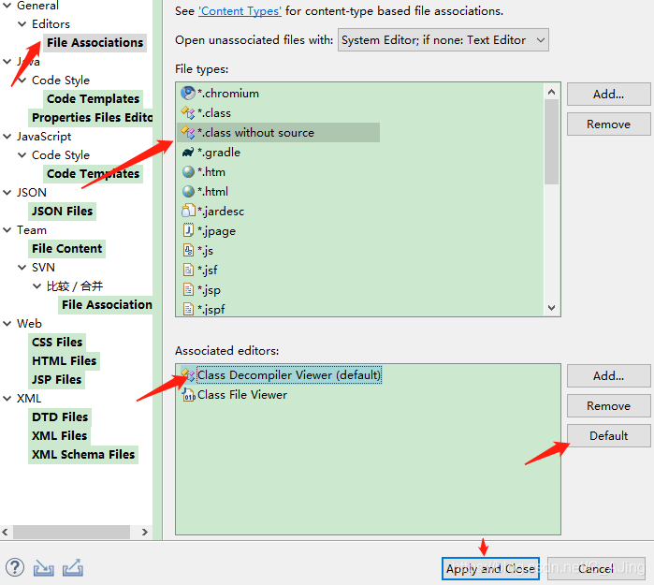Click the tree scrollbar left arrow

pos(5,532)
